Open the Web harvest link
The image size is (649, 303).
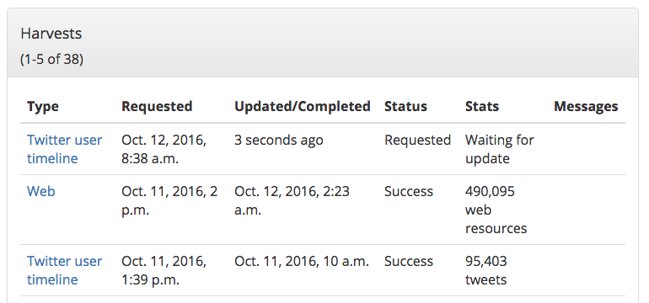click(41, 191)
